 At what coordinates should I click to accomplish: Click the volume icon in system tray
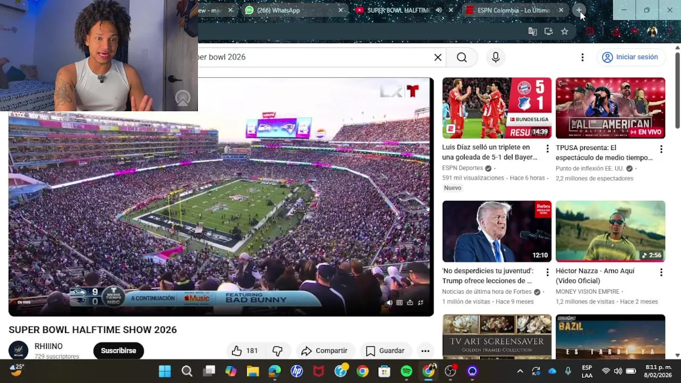click(618, 371)
